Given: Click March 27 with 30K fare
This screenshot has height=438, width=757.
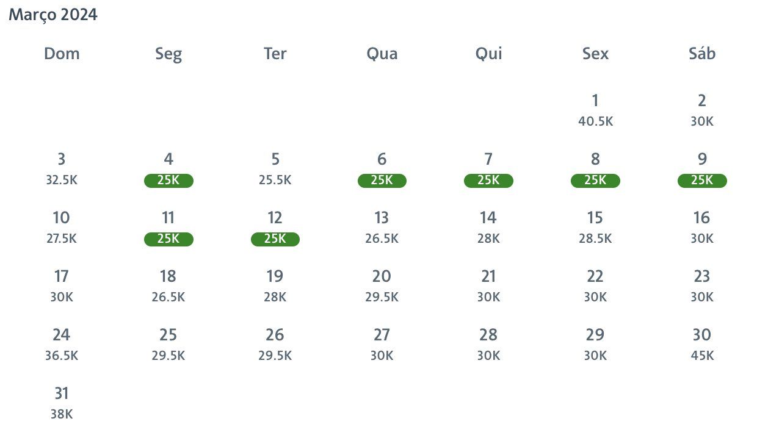Looking at the screenshot, I should coord(382,345).
